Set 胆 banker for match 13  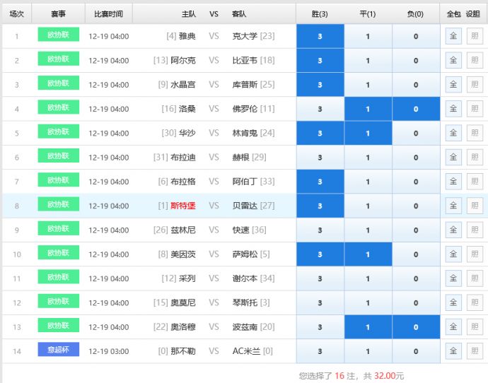coord(475,327)
